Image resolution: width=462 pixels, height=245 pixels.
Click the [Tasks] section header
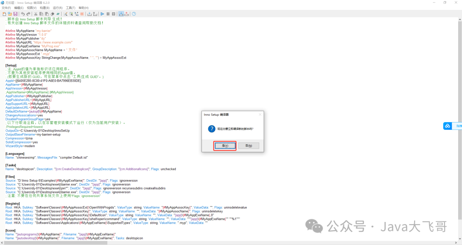[11, 165]
